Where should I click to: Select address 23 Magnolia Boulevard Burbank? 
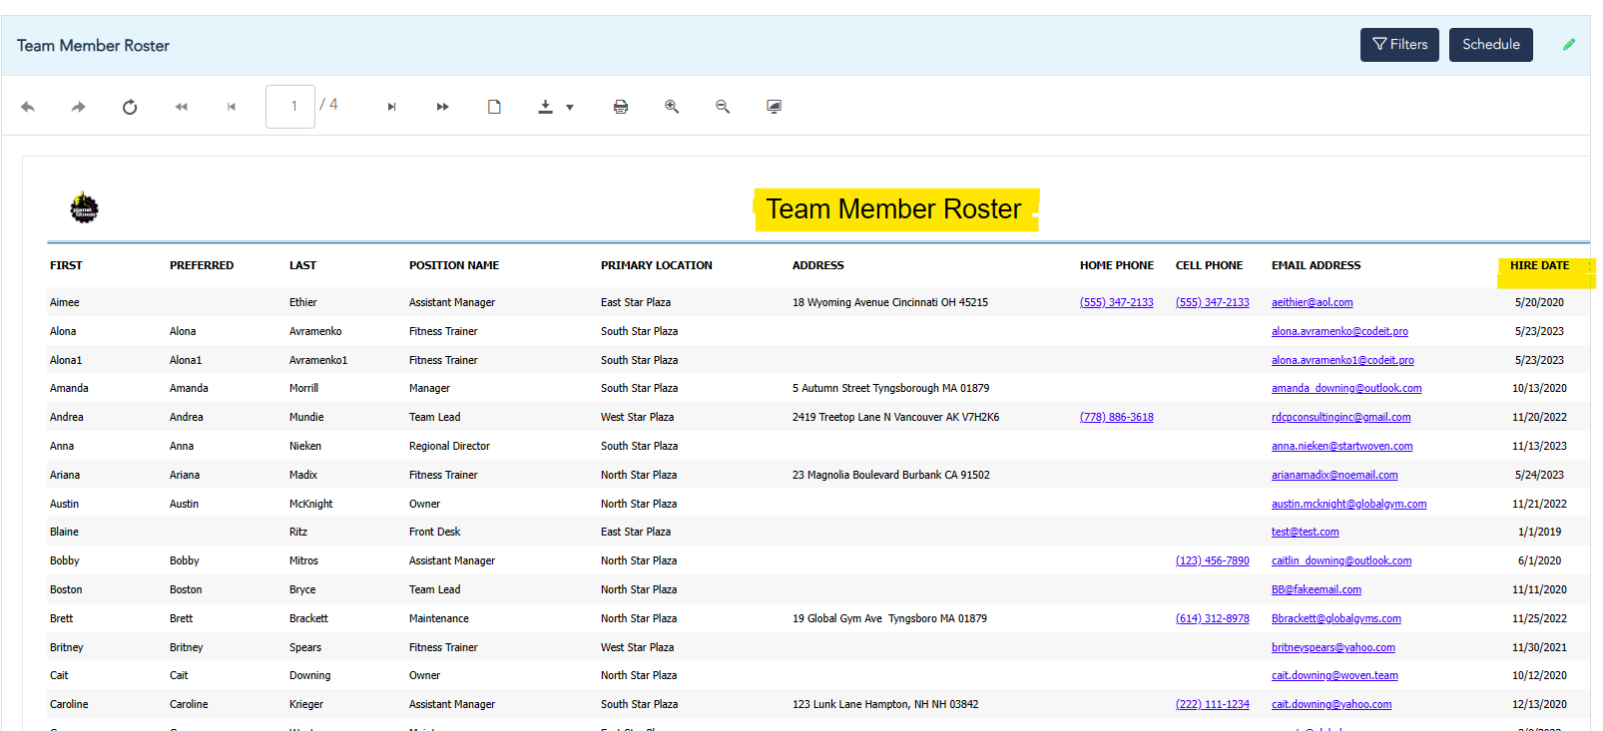tap(891, 475)
